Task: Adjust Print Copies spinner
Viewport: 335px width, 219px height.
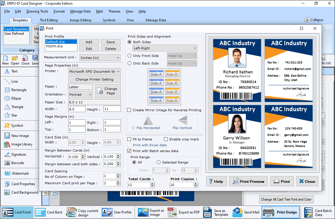Action: pyautogui.click(x=196, y=185)
